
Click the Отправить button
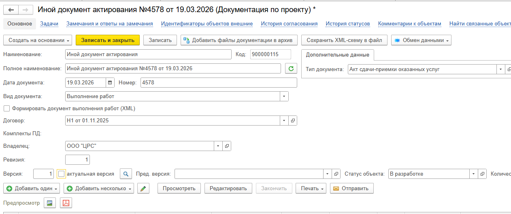pos(351,189)
